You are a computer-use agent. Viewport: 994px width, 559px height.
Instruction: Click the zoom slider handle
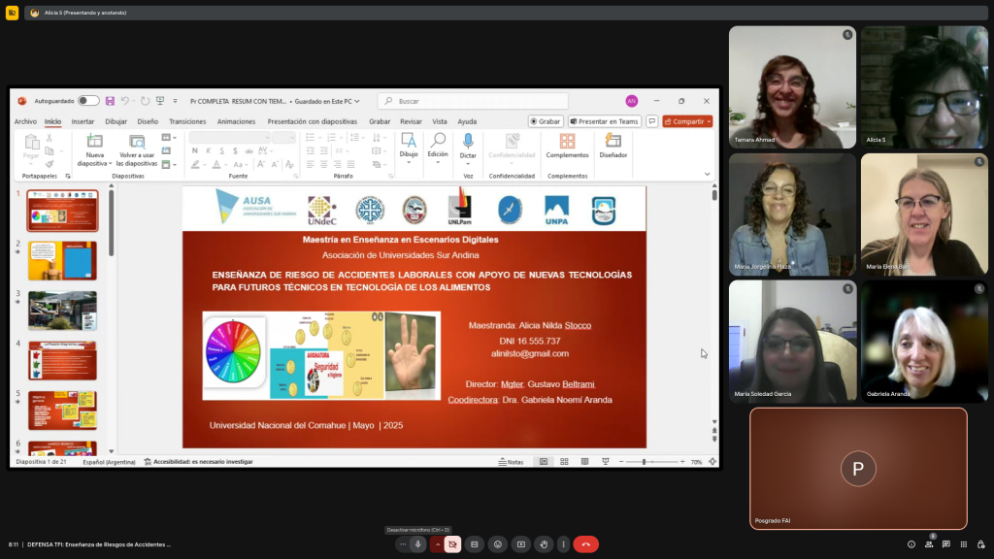[x=645, y=462]
